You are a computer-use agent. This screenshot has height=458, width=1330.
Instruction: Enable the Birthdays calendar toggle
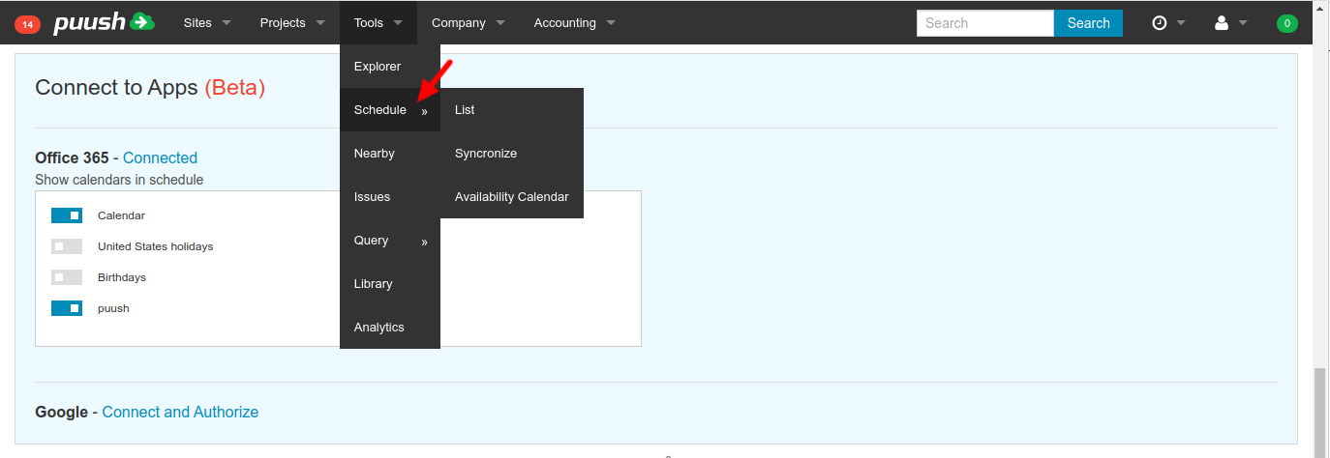click(67, 277)
